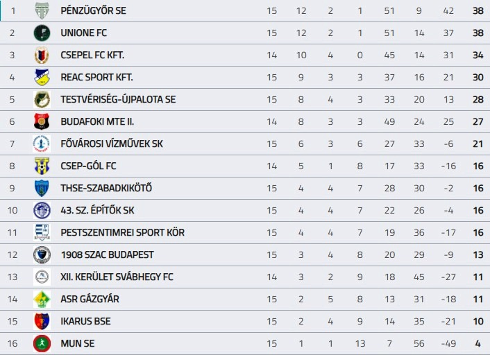Click the REAC Sport Kft. team badge
This screenshot has width=490, height=355.
coord(42,78)
